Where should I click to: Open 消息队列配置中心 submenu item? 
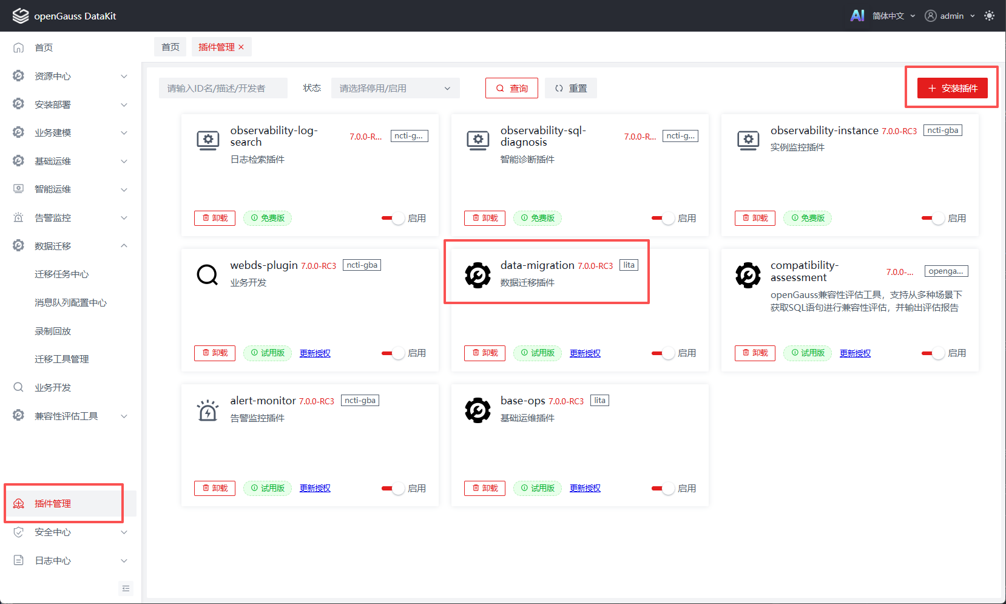[71, 302]
